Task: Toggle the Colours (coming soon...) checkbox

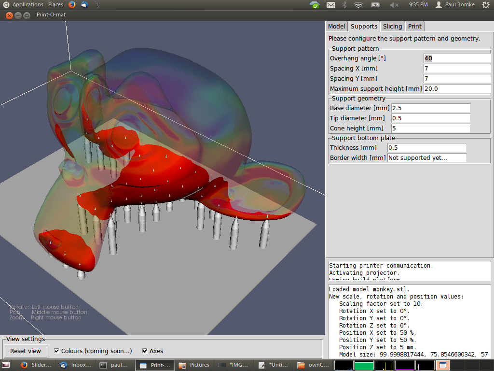Action: pos(57,351)
